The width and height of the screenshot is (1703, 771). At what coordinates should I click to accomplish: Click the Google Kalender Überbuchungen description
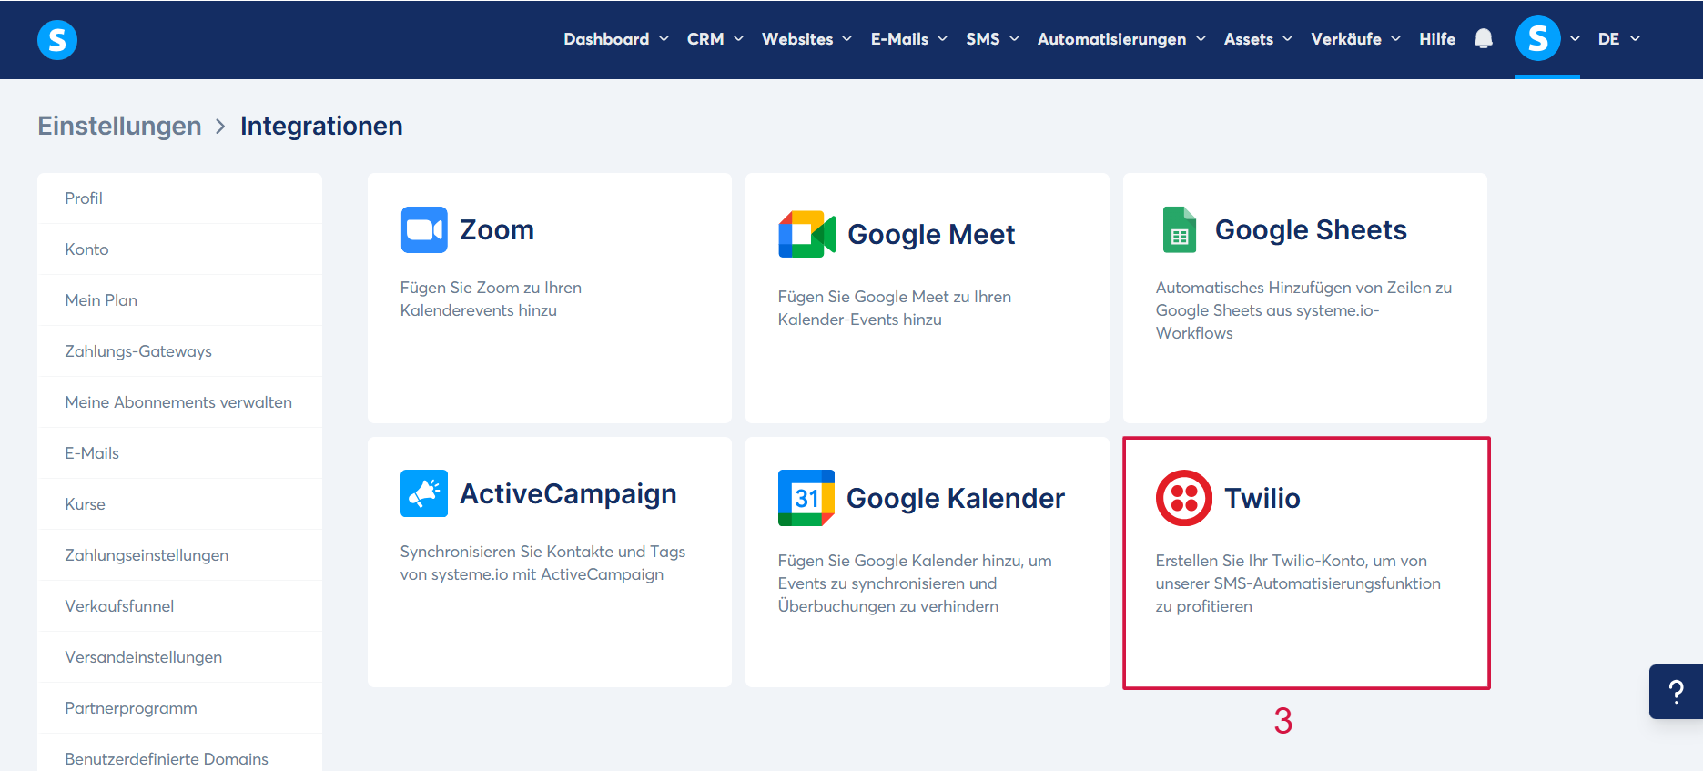pos(915,583)
